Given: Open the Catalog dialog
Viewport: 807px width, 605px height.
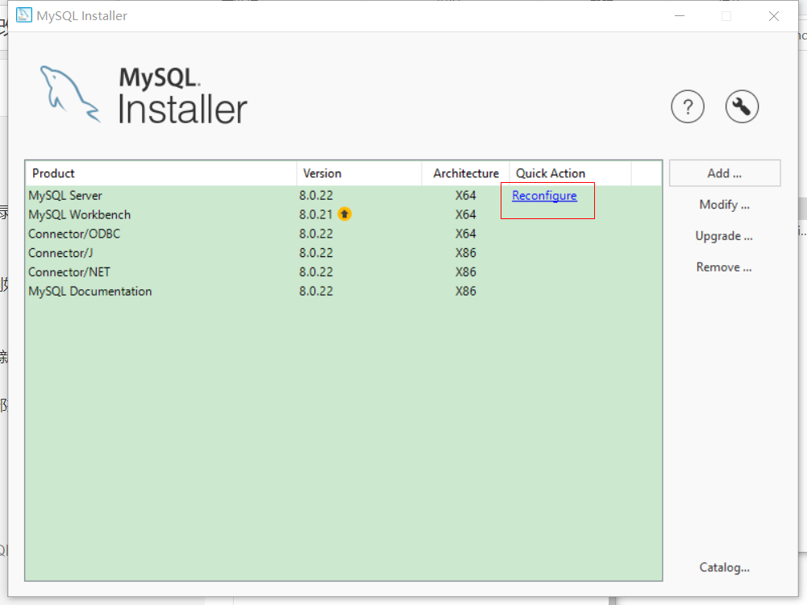Looking at the screenshot, I should point(723,567).
